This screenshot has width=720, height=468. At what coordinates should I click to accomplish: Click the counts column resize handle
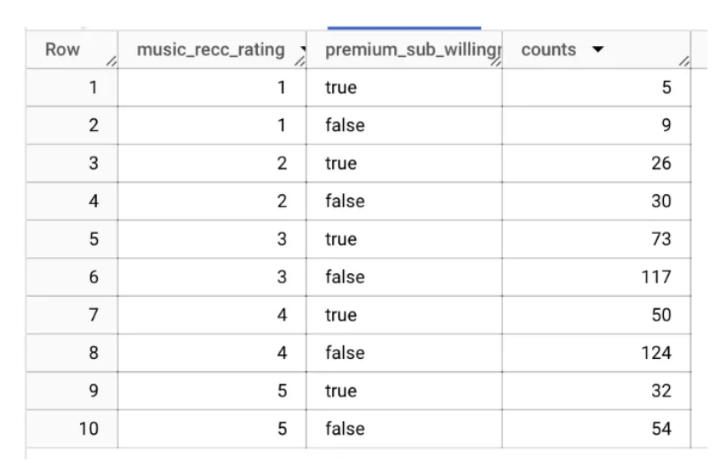tap(683, 61)
